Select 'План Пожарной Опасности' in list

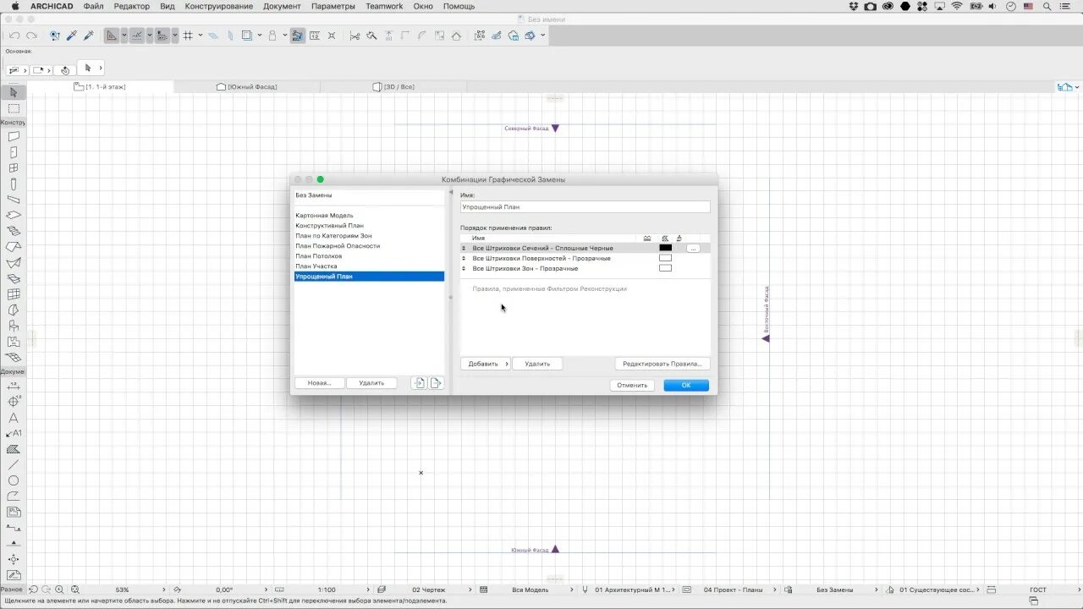click(x=369, y=246)
